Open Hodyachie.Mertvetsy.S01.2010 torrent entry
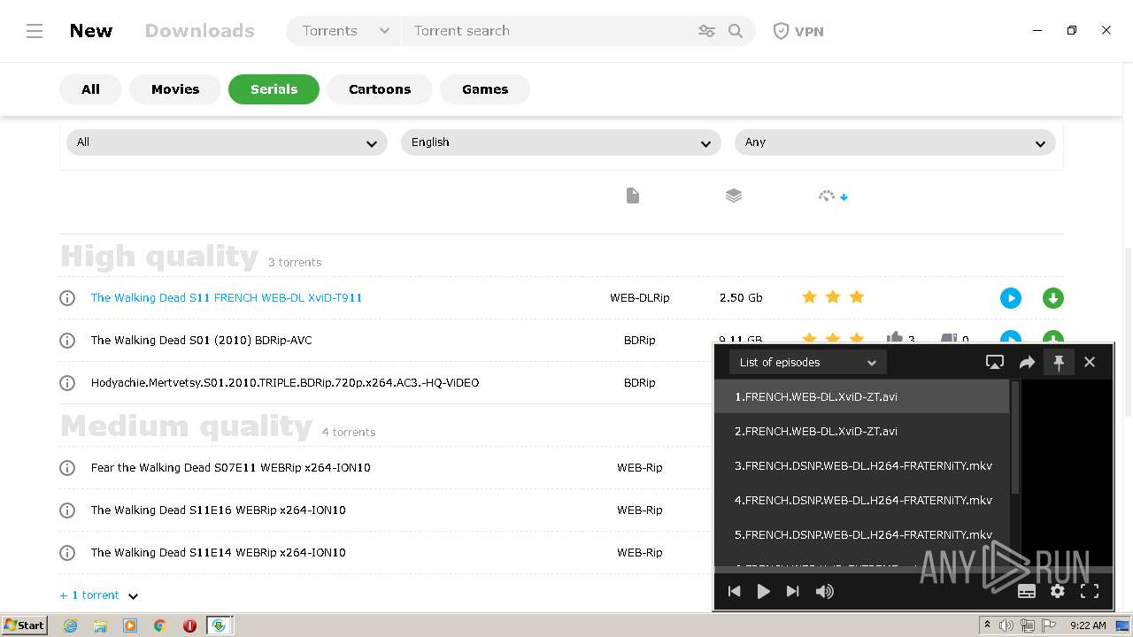 (x=285, y=383)
